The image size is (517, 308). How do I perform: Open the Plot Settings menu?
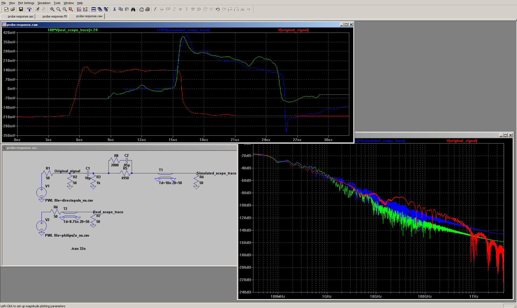point(26,3)
